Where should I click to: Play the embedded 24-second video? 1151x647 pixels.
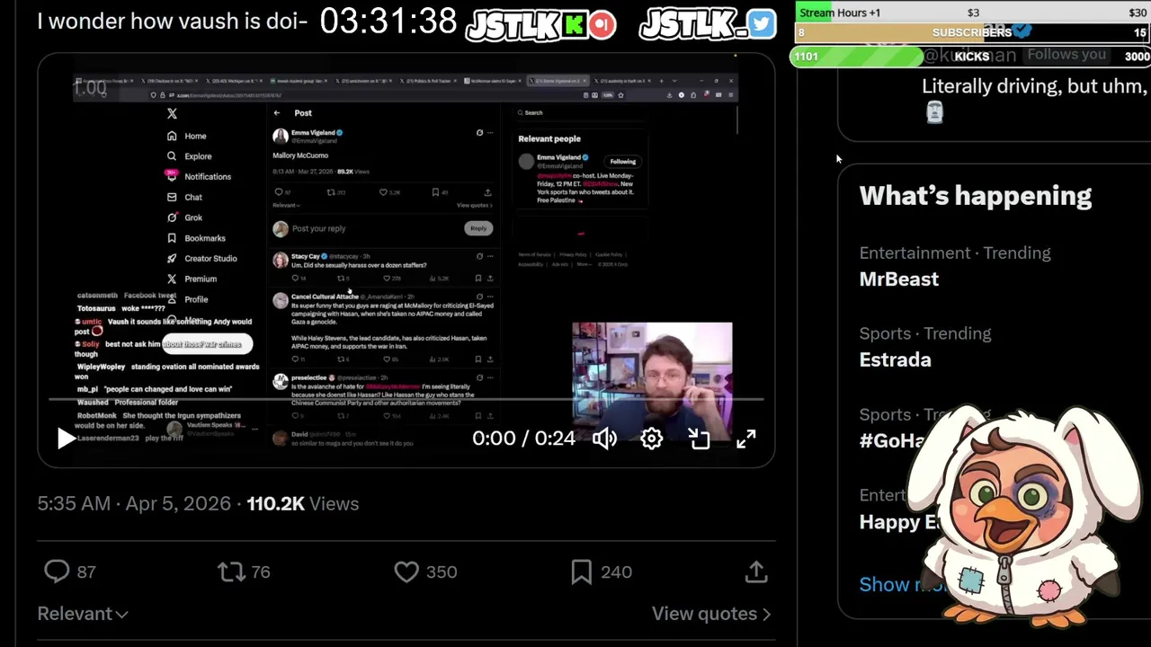(x=67, y=439)
